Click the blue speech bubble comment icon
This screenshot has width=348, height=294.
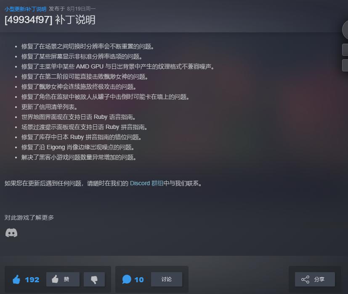[x=127, y=279]
